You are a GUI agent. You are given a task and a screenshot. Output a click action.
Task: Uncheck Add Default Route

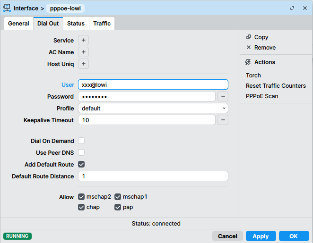point(81,164)
